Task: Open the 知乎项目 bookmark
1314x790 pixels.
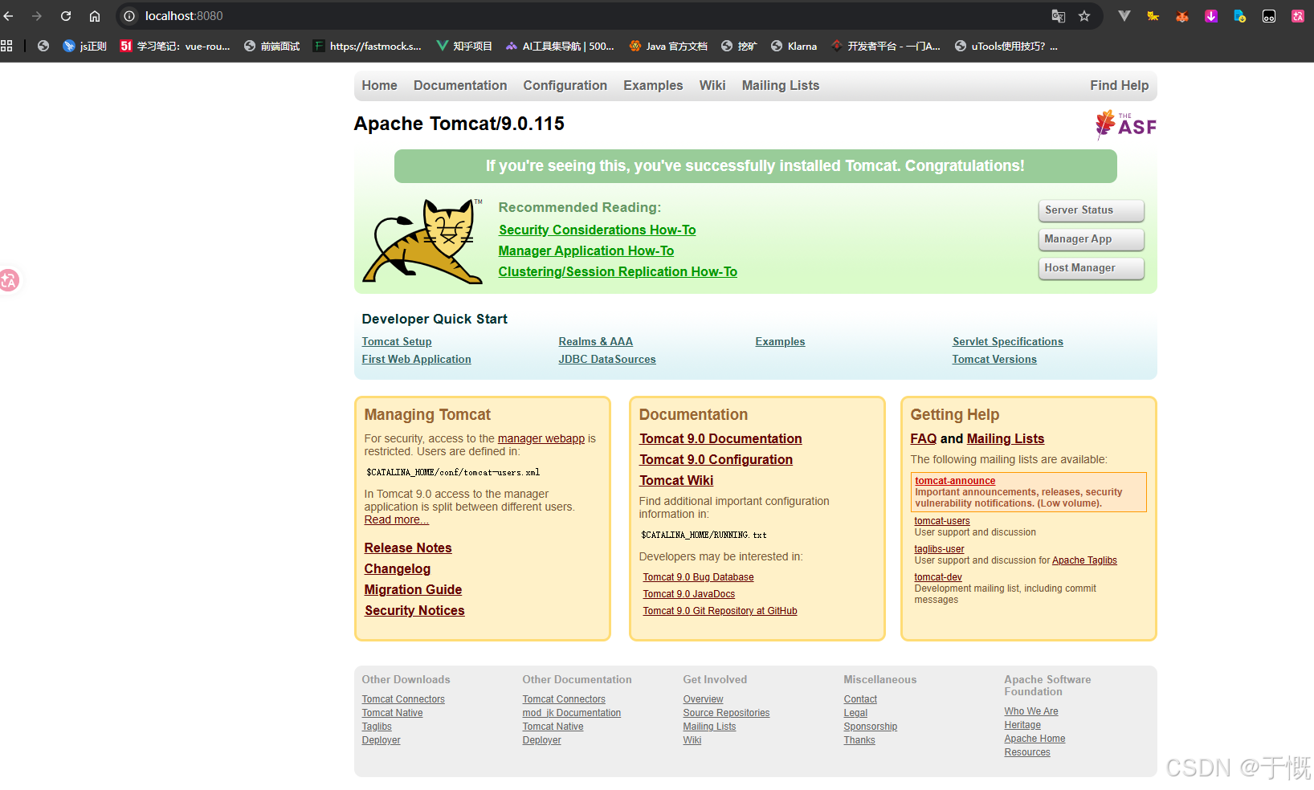Action: tap(464, 46)
